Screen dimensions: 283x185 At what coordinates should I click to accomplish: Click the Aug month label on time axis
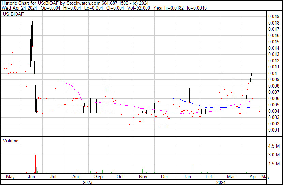(x=76, y=177)
